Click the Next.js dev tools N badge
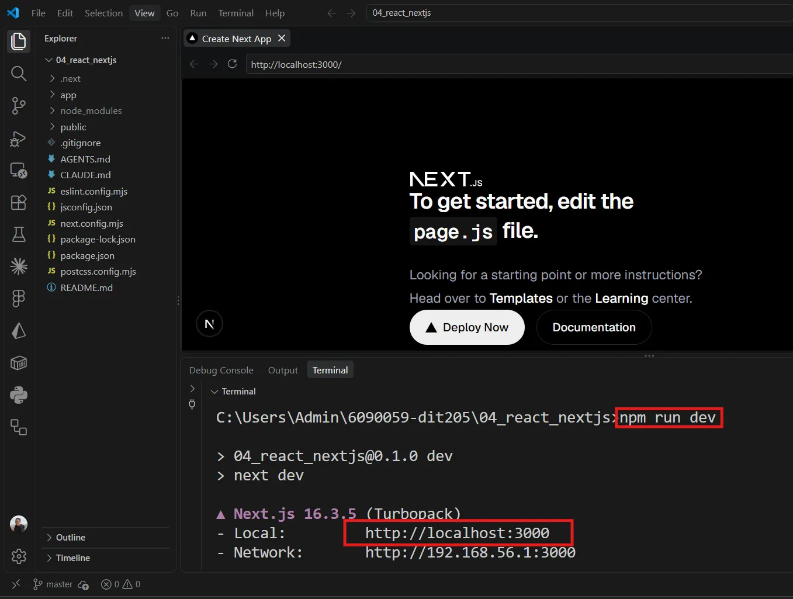The width and height of the screenshot is (793, 599). (x=209, y=324)
